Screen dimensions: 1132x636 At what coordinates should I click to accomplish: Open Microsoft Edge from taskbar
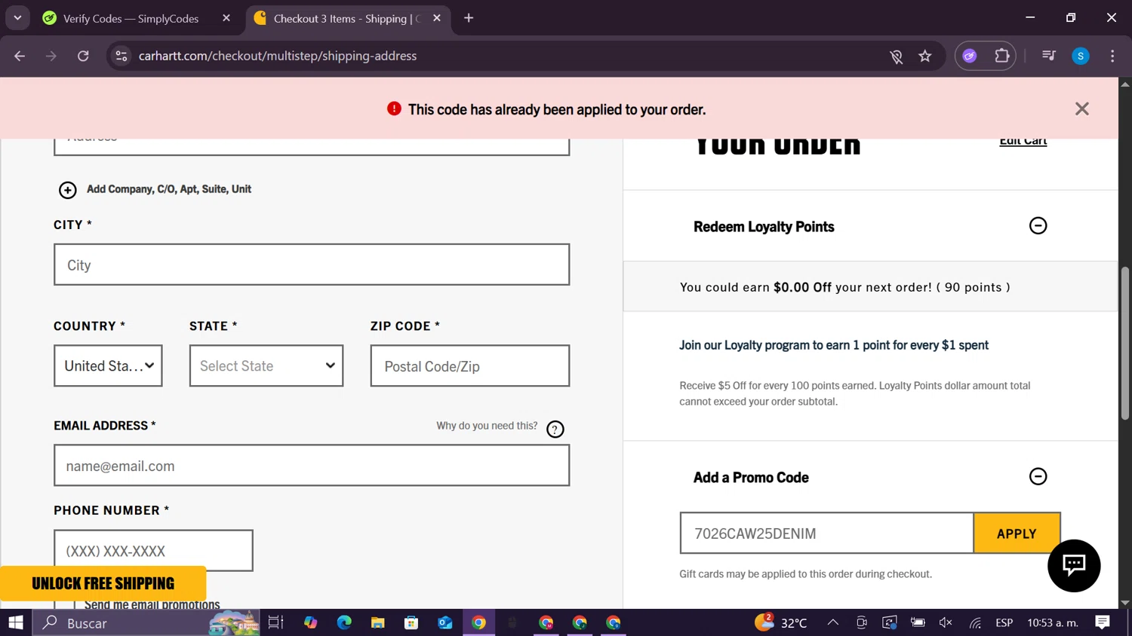[344, 622]
